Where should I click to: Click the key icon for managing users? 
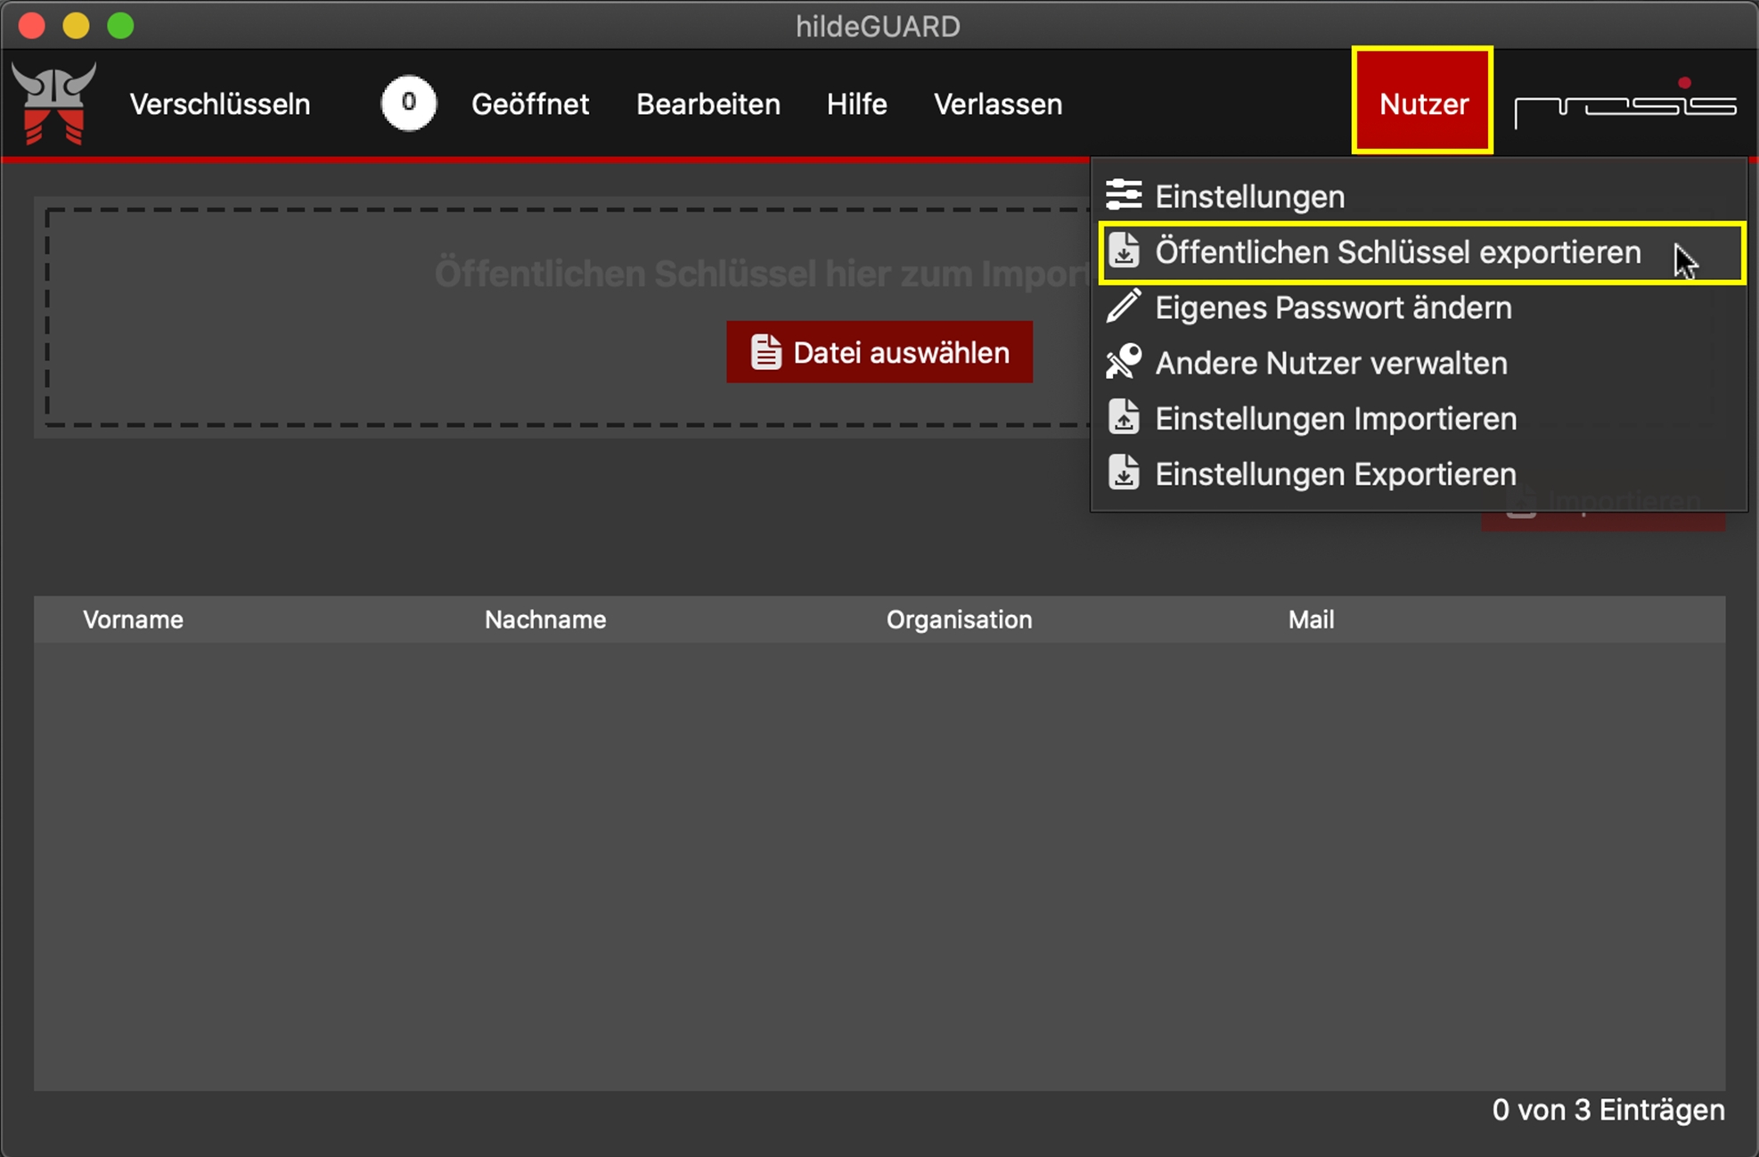1124,362
